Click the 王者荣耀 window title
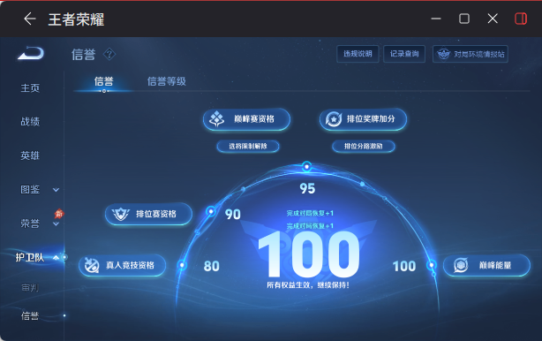The height and width of the screenshot is (341, 542). [77, 19]
